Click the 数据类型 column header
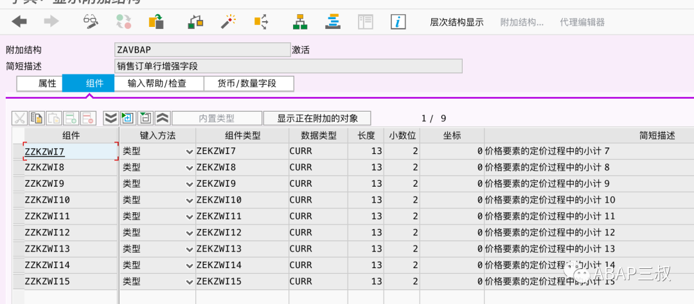 coord(318,136)
